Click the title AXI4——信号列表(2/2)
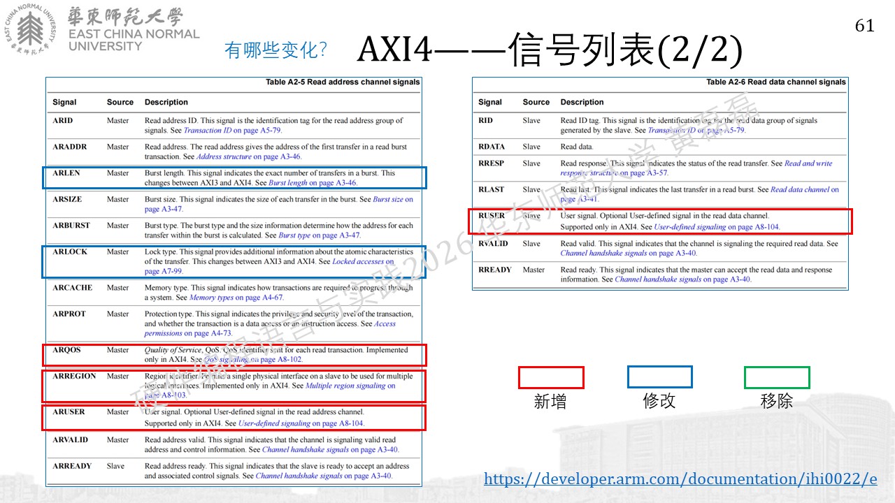Image resolution: width=895 pixels, height=503 pixels. 549,49
